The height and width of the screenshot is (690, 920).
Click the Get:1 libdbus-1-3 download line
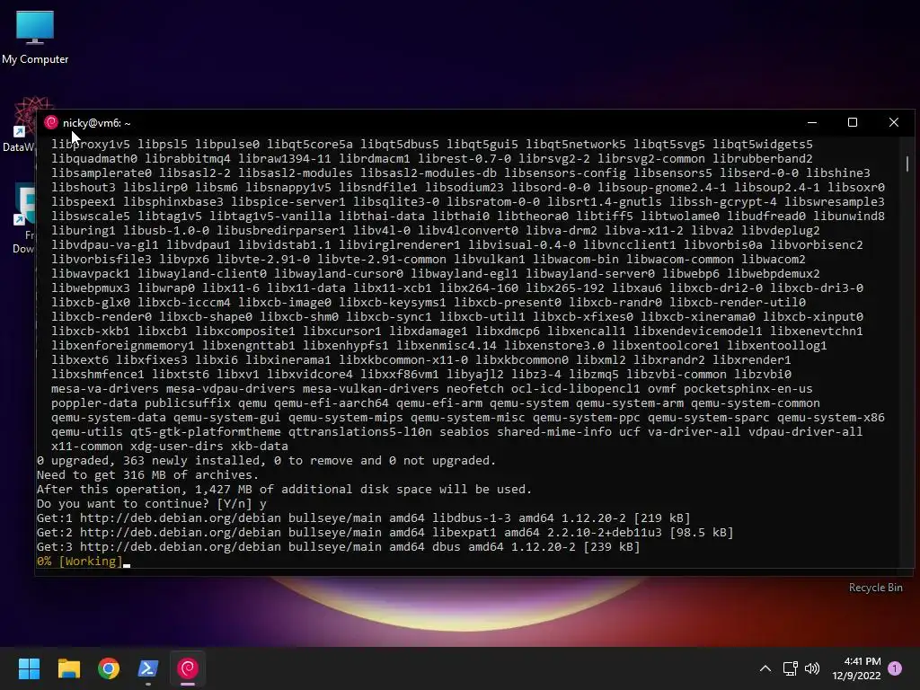pos(363,518)
